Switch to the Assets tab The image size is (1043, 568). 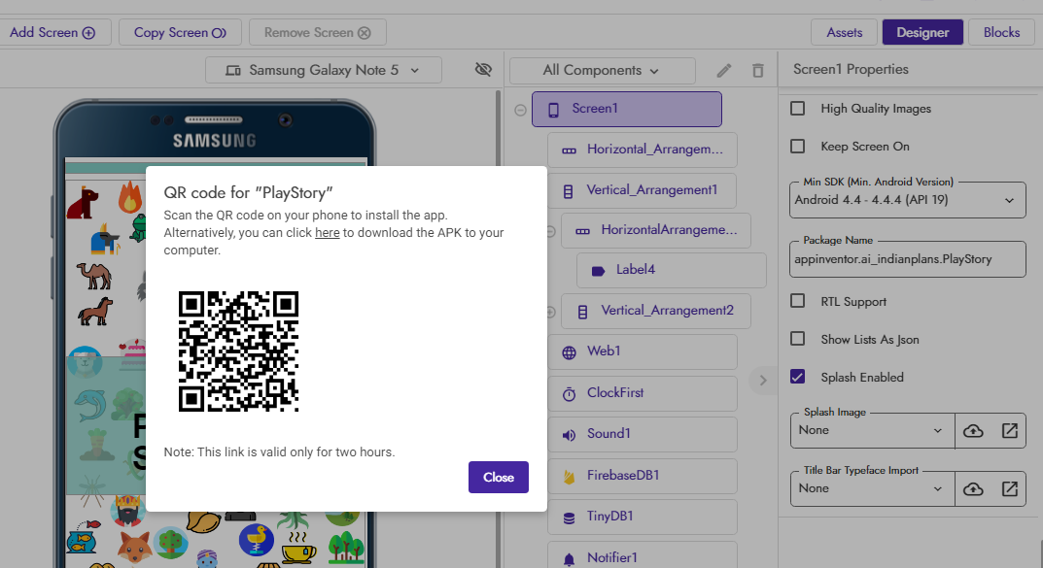(x=844, y=32)
